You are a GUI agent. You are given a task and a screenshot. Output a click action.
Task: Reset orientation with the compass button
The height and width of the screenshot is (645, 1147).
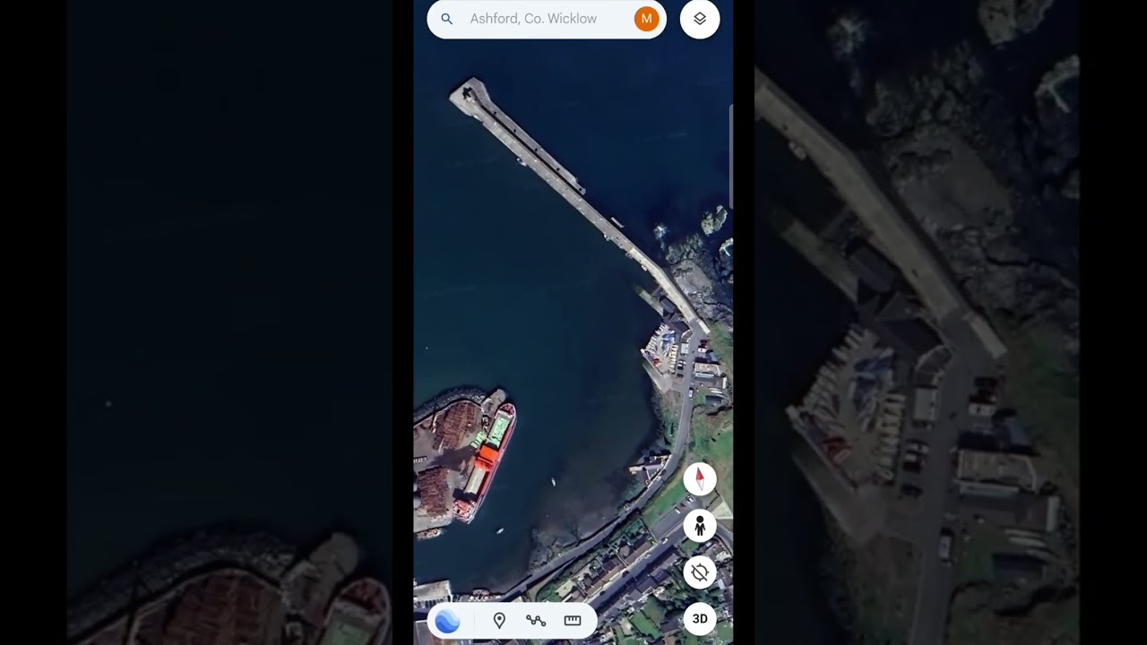pyautogui.click(x=700, y=479)
